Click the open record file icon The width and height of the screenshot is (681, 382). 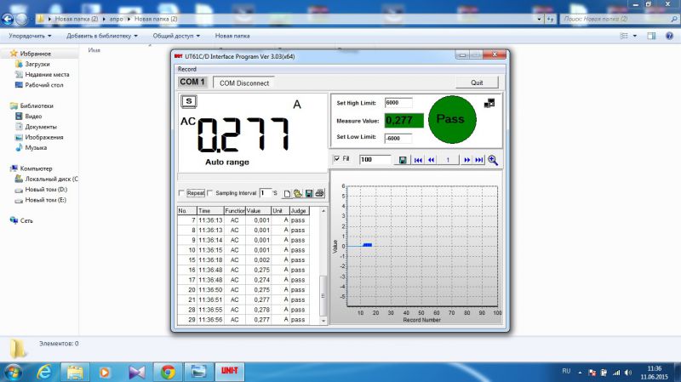[x=298, y=193]
